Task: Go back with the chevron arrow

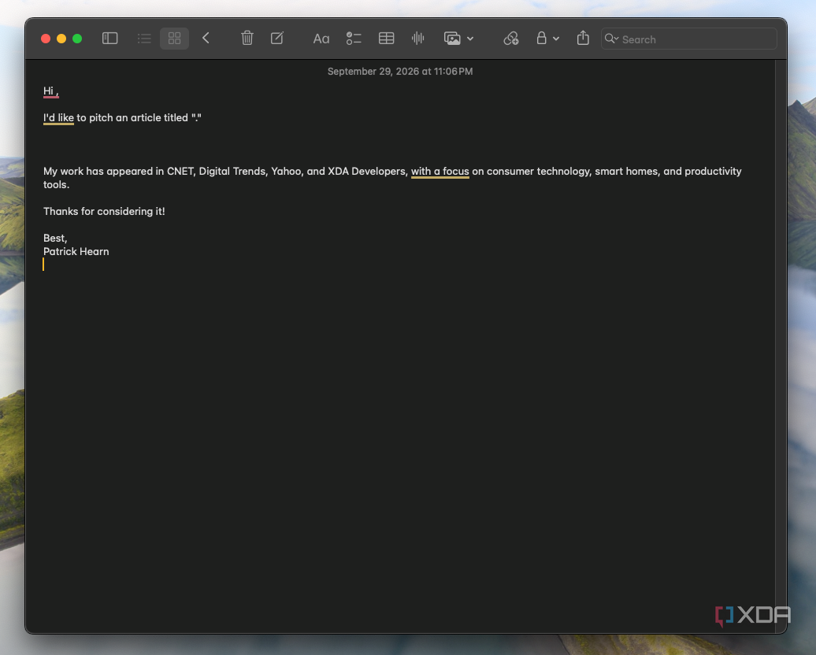Action: click(206, 38)
